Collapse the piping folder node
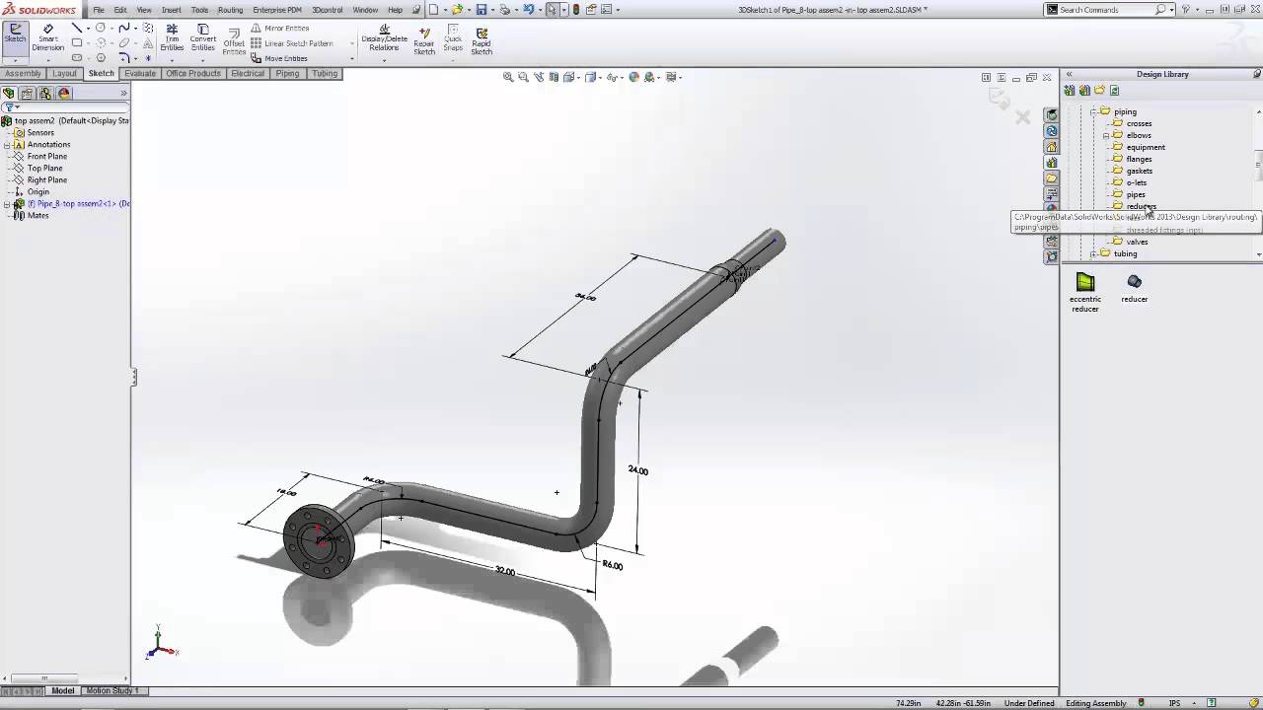The height and width of the screenshot is (710, 1263). click(x=1093, y=111)
